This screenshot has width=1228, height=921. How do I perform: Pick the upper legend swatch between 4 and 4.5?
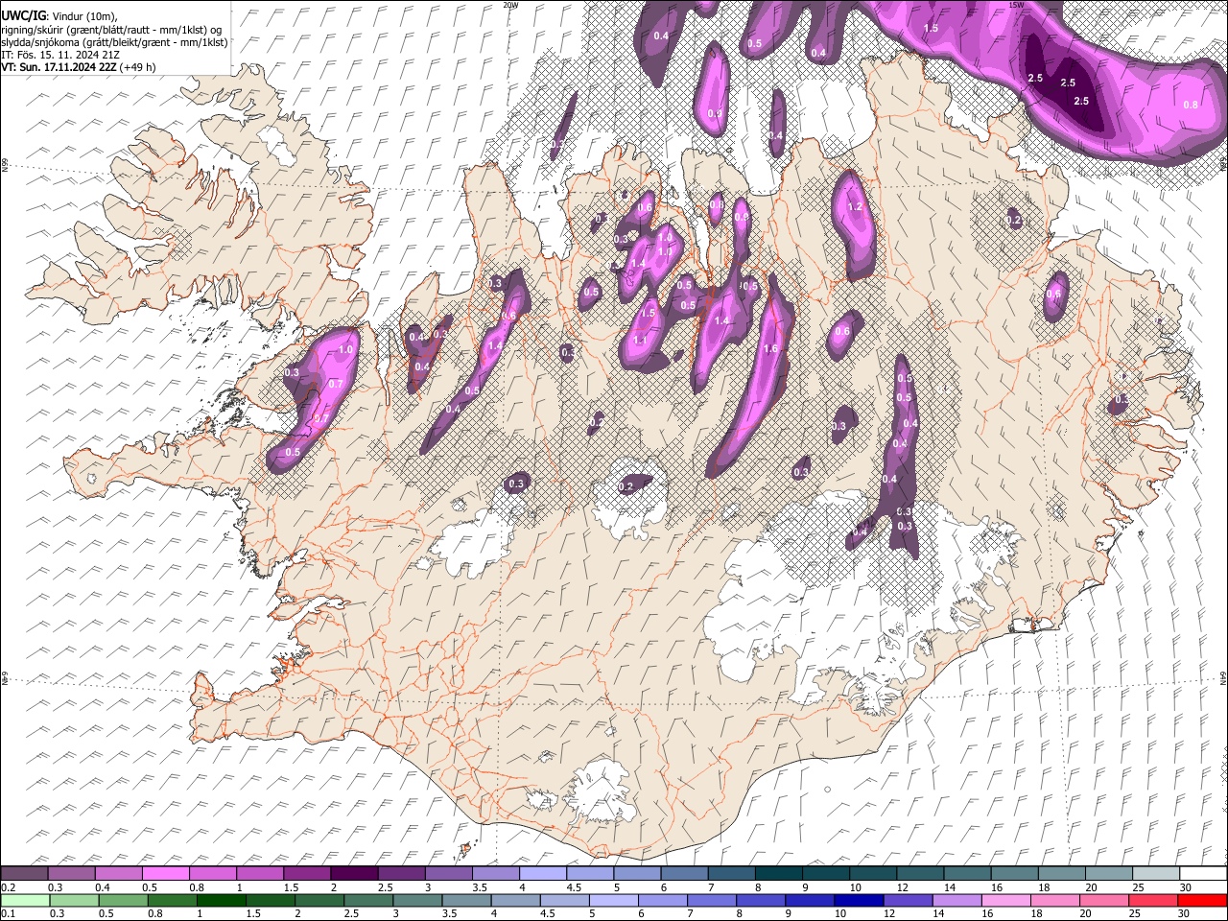click(x=544, y=874)
